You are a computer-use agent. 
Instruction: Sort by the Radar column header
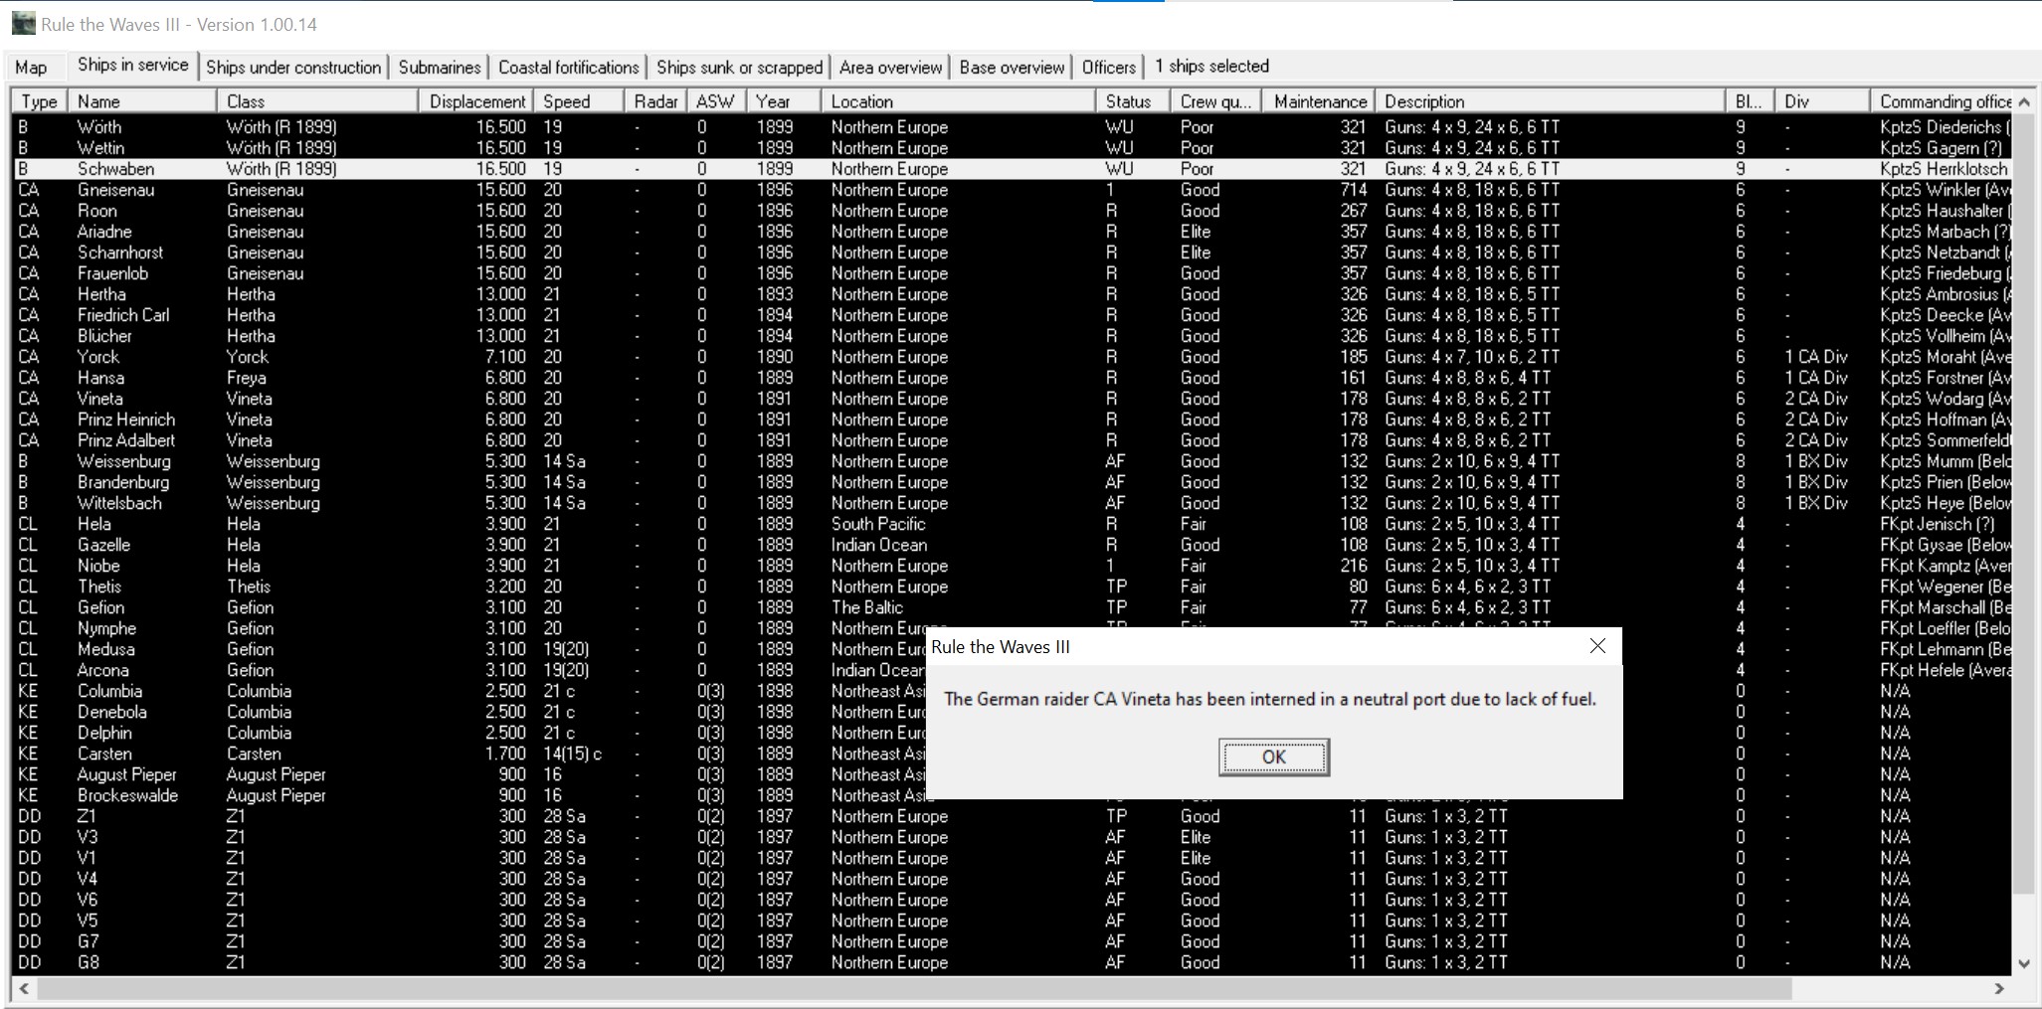click(654, 101)
